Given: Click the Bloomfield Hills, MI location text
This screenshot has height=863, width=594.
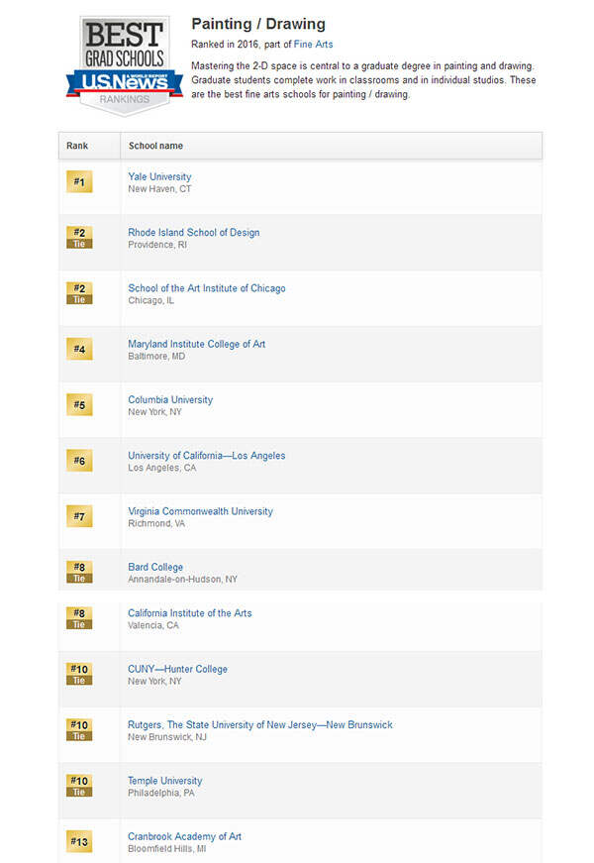Looking at the screenshot, I should tap(166, 849).
